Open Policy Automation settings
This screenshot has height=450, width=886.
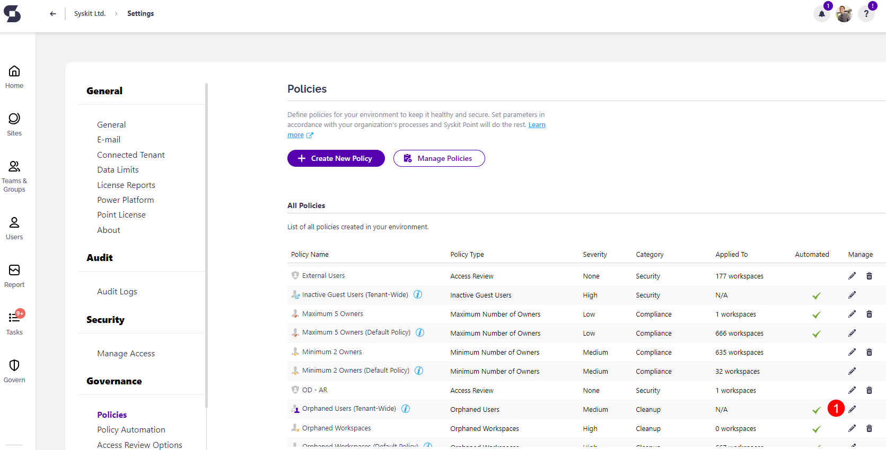[131, 430]
